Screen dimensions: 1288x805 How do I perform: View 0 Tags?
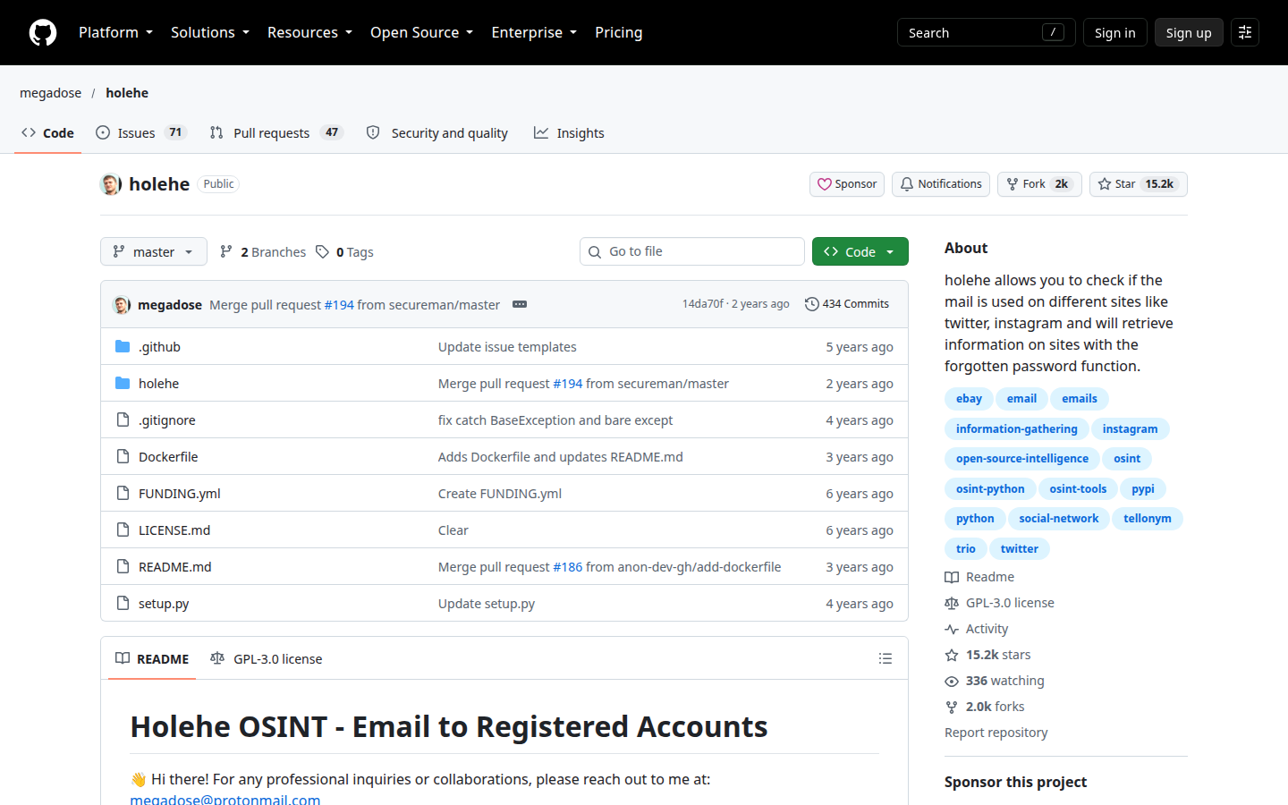pos(345,252)
